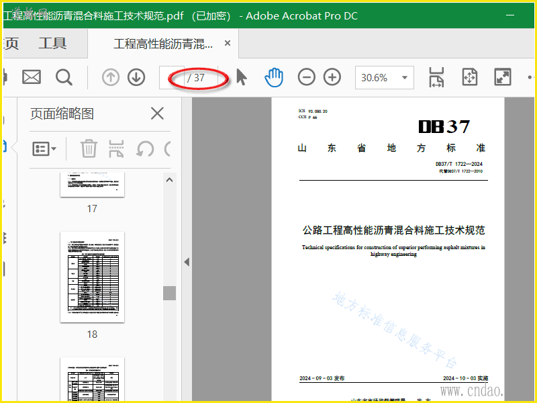
Task: Click the 山东省地方标准 heading
Action: click(391, 148)
